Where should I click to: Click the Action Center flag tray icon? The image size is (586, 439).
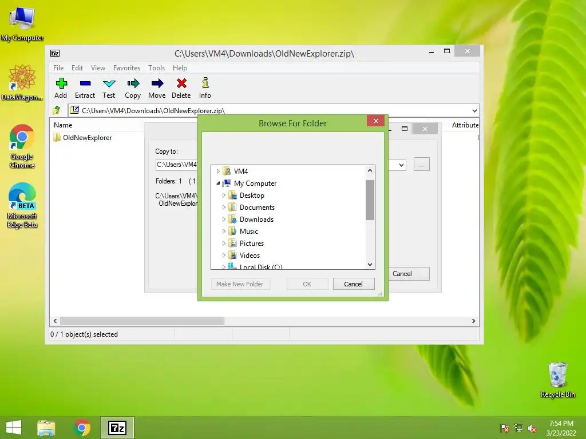click(x=504, y=428)
